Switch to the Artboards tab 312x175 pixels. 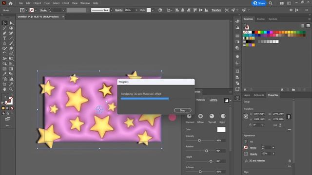pyautogui.click(x=259, y=95)
